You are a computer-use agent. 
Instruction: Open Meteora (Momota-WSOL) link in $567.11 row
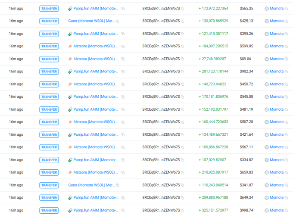tap(96, 147)
